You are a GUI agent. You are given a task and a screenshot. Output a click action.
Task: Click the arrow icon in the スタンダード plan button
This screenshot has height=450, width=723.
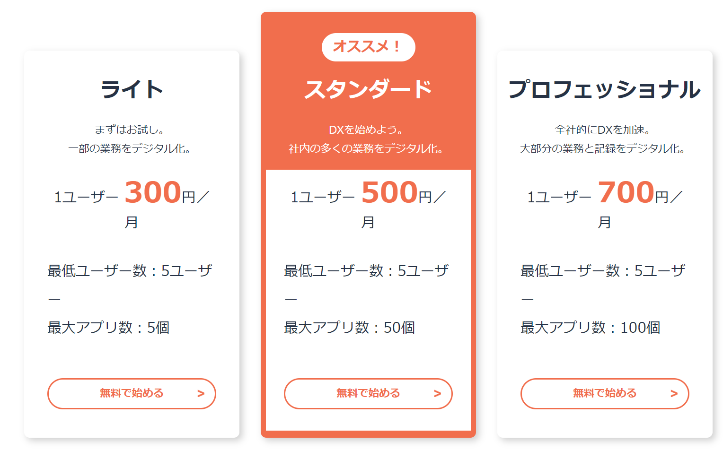click(438, 394)
